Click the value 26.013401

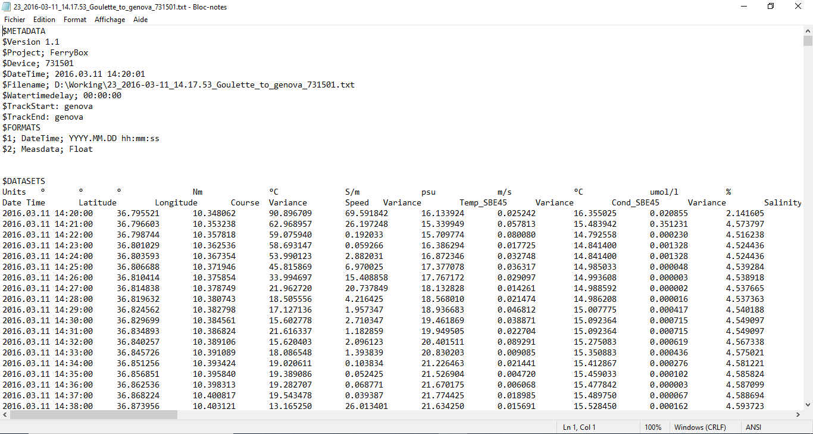point(367,406)
